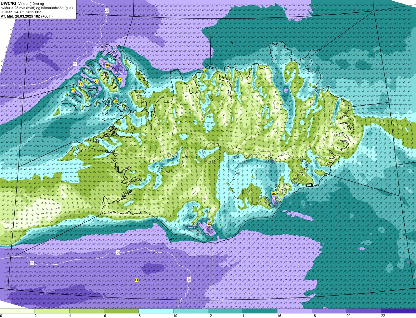Click the yellow 27 gust marker

click(119, 80)
